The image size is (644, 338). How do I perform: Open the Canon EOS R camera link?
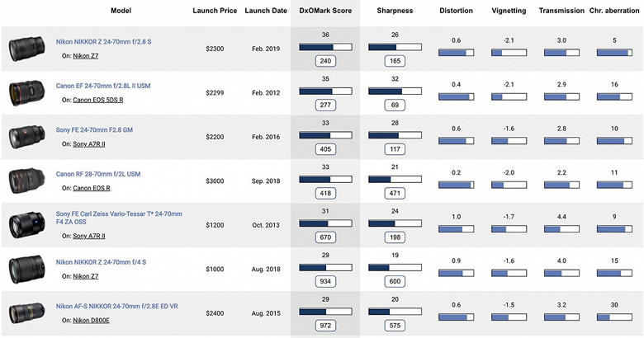(x=92, y=189)
